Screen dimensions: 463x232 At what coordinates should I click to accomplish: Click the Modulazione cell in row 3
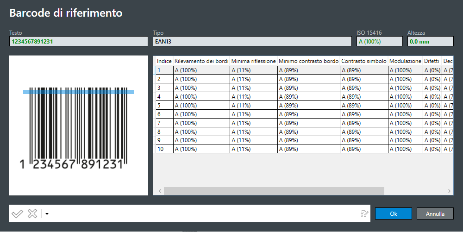click(406, 88)
